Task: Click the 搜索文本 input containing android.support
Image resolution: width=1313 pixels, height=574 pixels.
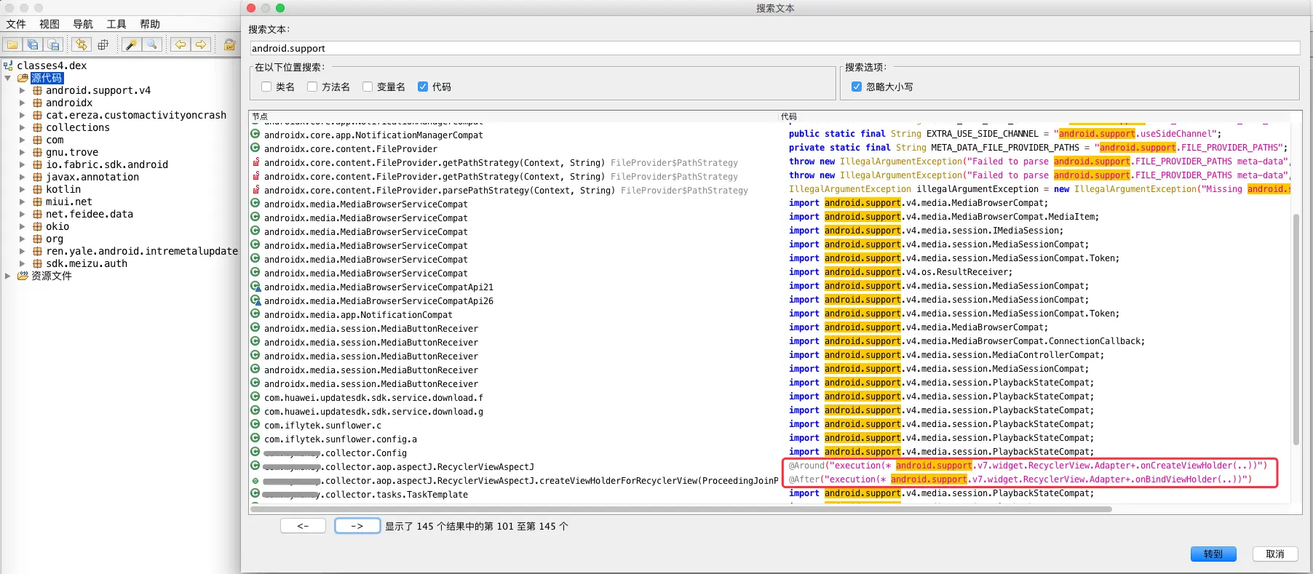Action: (x=774, y=48)
